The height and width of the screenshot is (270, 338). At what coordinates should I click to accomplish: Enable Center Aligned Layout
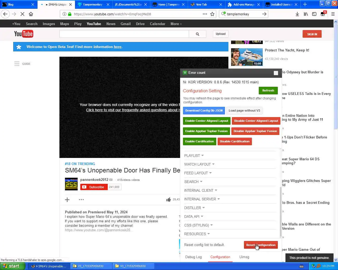(206, 121)
